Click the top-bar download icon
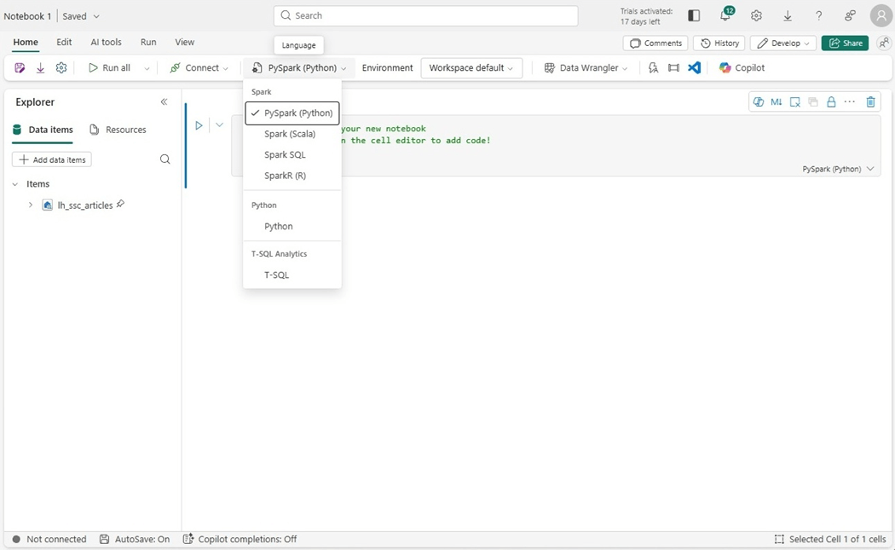Image resolution: width=895 pixels, height=550 pixels. [x=788, y=16]
